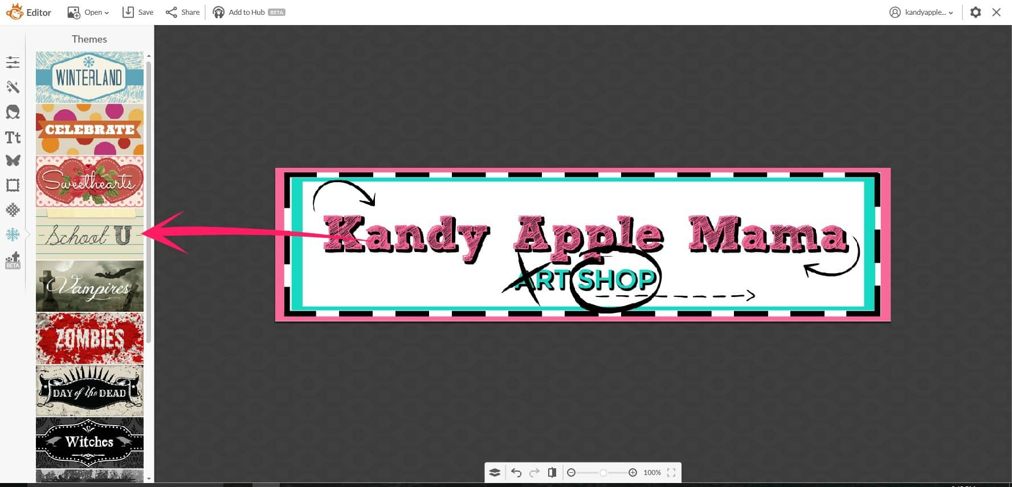Open the Frames tab
Image resolution: width=1012 pixels, height=487 pixels.
pyautogui.click(x=13, y=185)
